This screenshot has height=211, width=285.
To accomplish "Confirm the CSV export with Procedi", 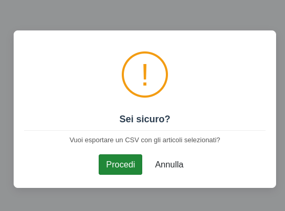I will (120, 164).
